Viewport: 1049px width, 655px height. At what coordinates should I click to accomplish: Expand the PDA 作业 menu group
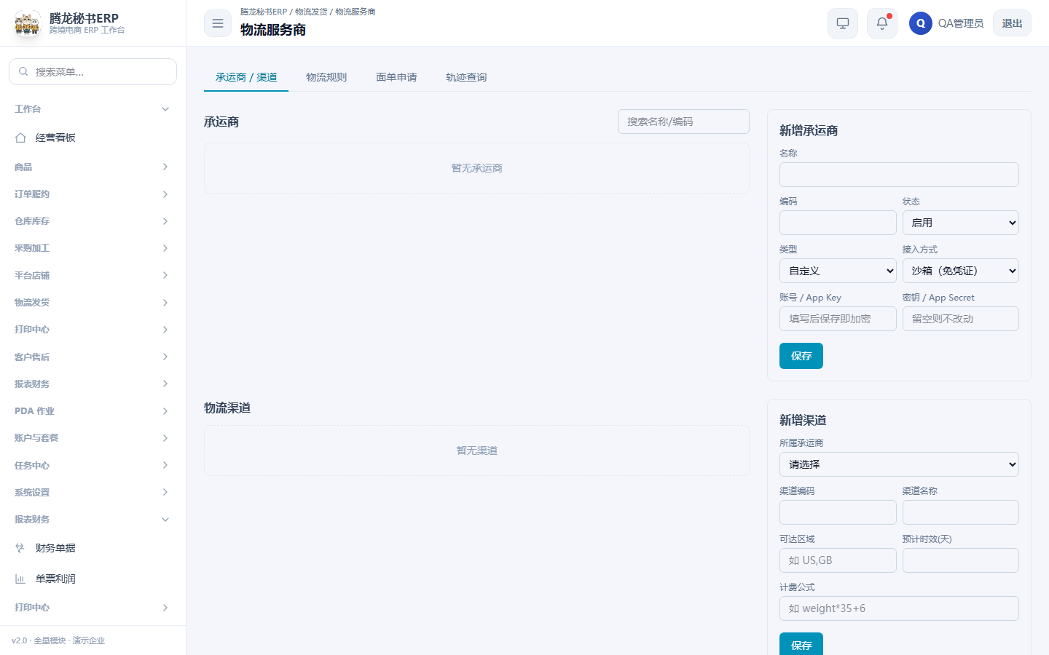93,411
